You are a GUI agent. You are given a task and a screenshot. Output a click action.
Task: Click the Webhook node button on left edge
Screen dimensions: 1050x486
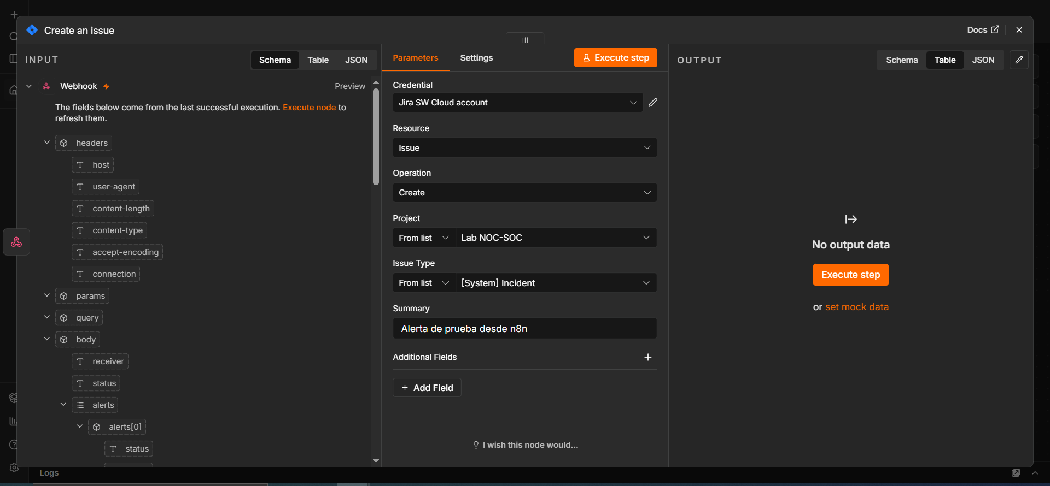click(x=16, y=242)
